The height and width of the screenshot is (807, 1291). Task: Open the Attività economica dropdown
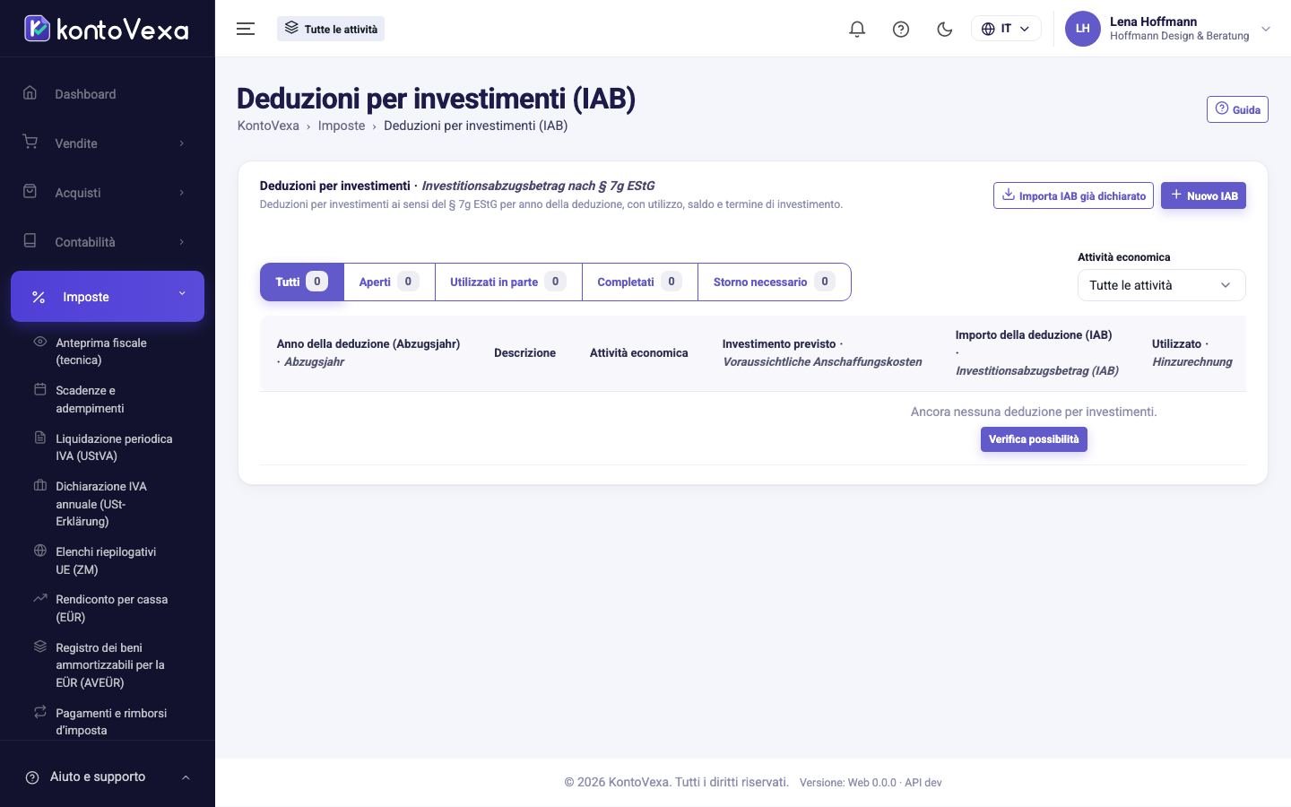(x=1161, y=285)
